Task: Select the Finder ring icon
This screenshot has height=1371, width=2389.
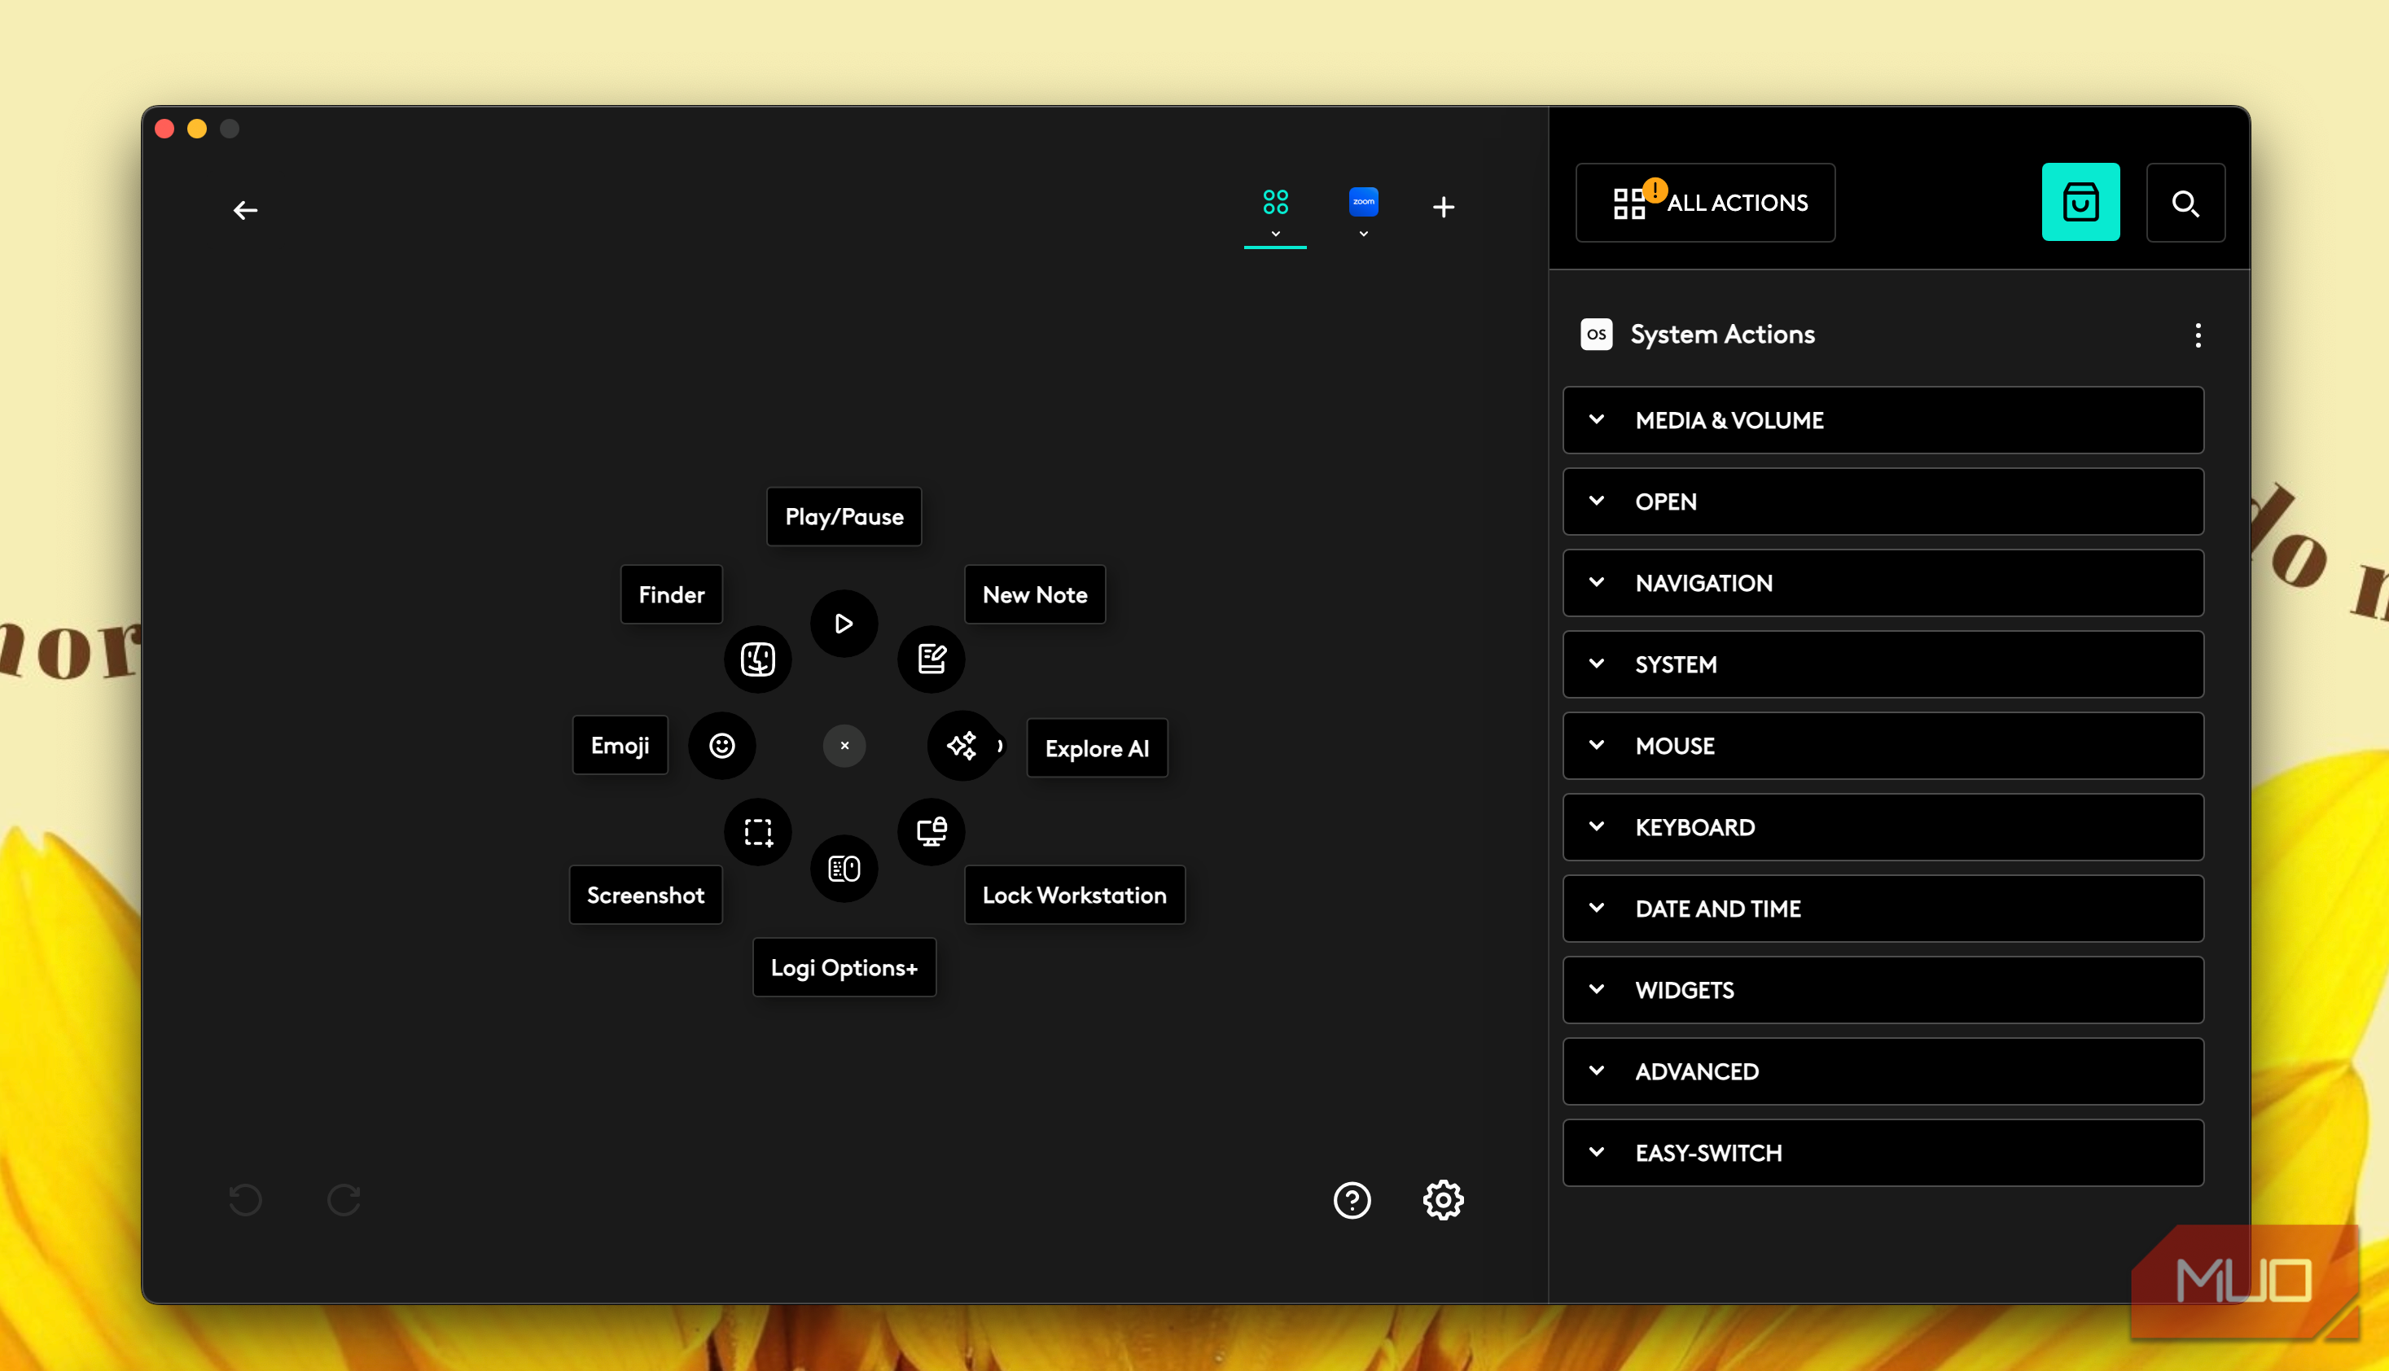Action: point(757,659)
